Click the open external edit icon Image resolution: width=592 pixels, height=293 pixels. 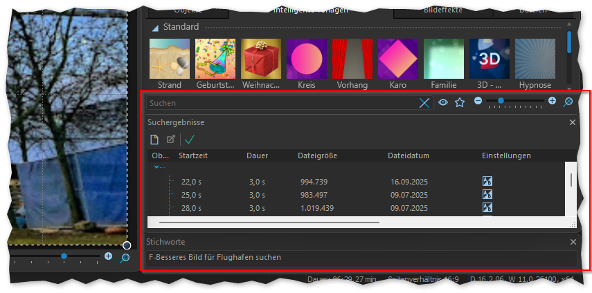coord(171,139)
